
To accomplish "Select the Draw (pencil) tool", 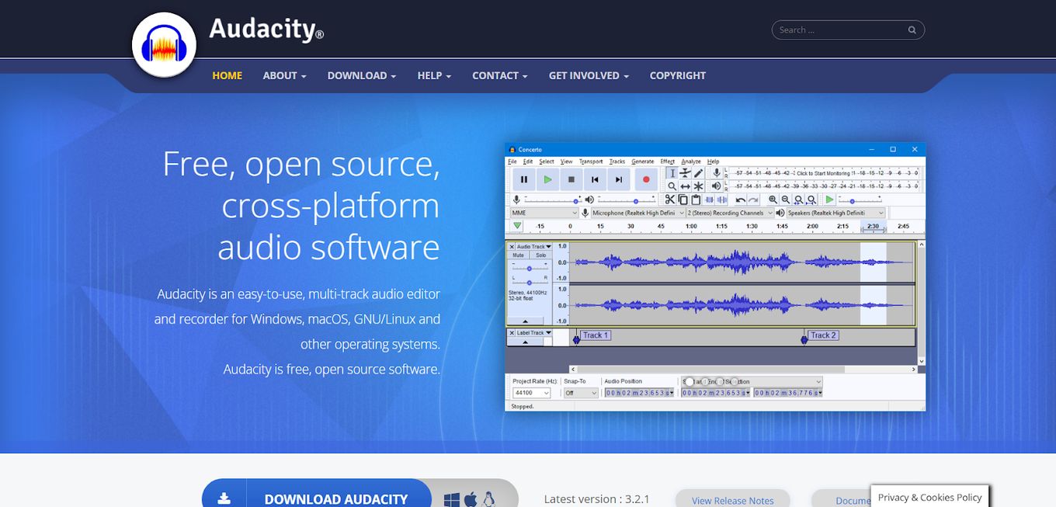I will (x=699, y=174).
